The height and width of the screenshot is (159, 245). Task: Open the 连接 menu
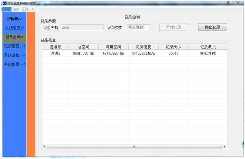[x=16, y=9]
